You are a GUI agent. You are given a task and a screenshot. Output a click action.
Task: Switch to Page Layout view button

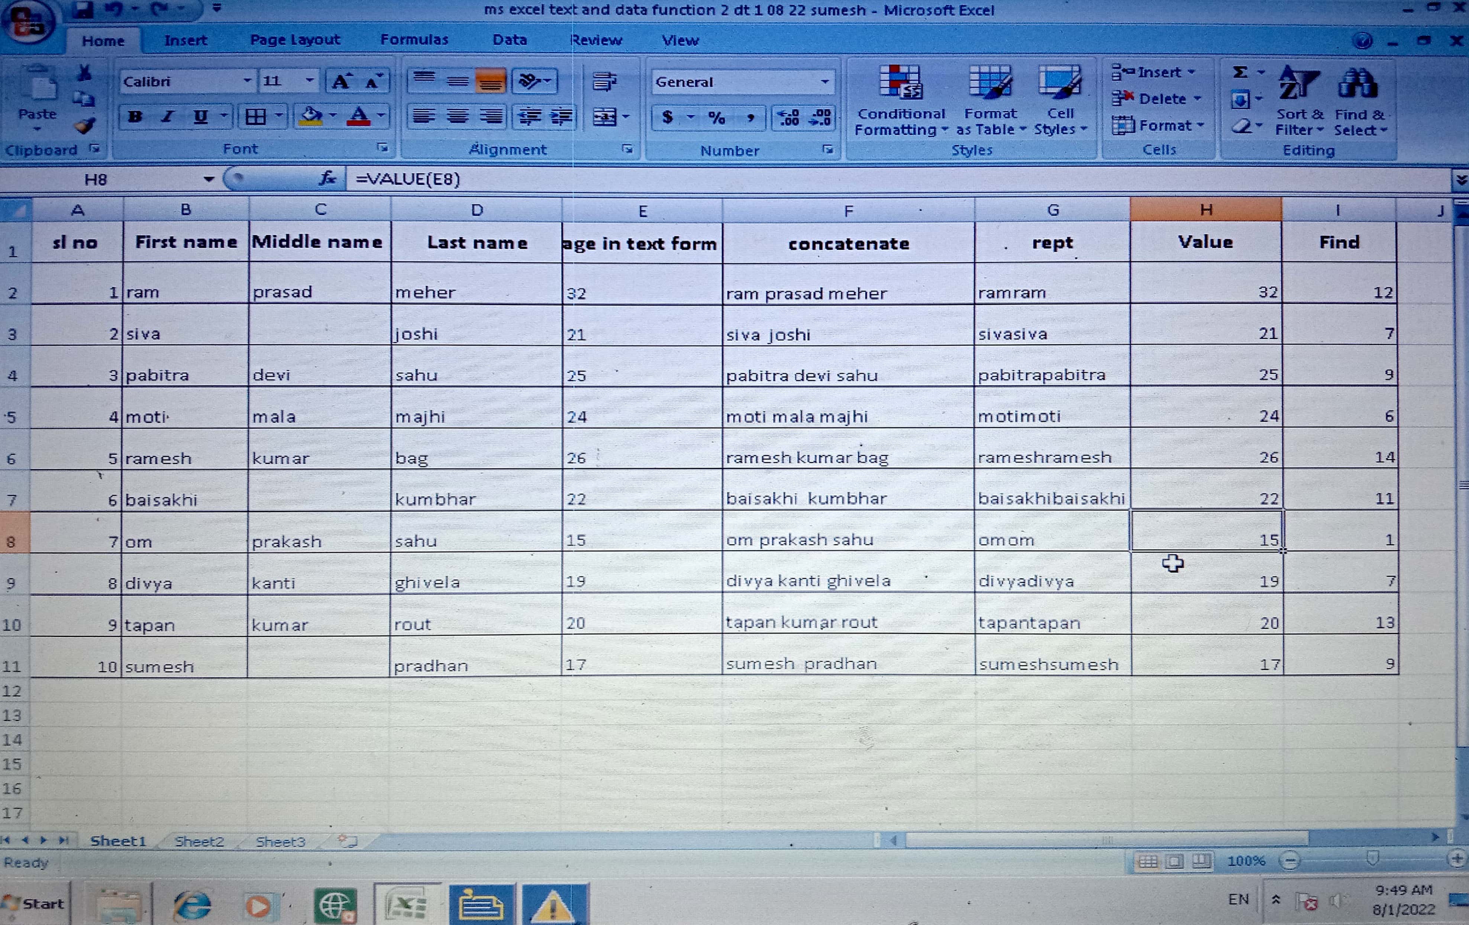pos(1174,861)
